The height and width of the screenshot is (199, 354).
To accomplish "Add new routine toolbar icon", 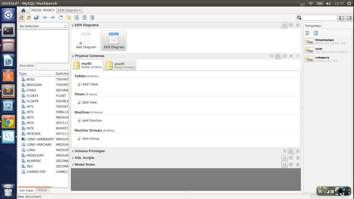I will pyautogui.click(x=92, y=17).
